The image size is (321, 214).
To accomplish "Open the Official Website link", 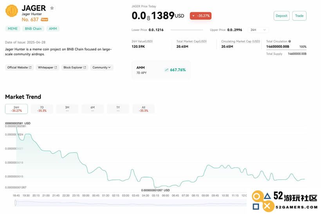I will (20, 67).
